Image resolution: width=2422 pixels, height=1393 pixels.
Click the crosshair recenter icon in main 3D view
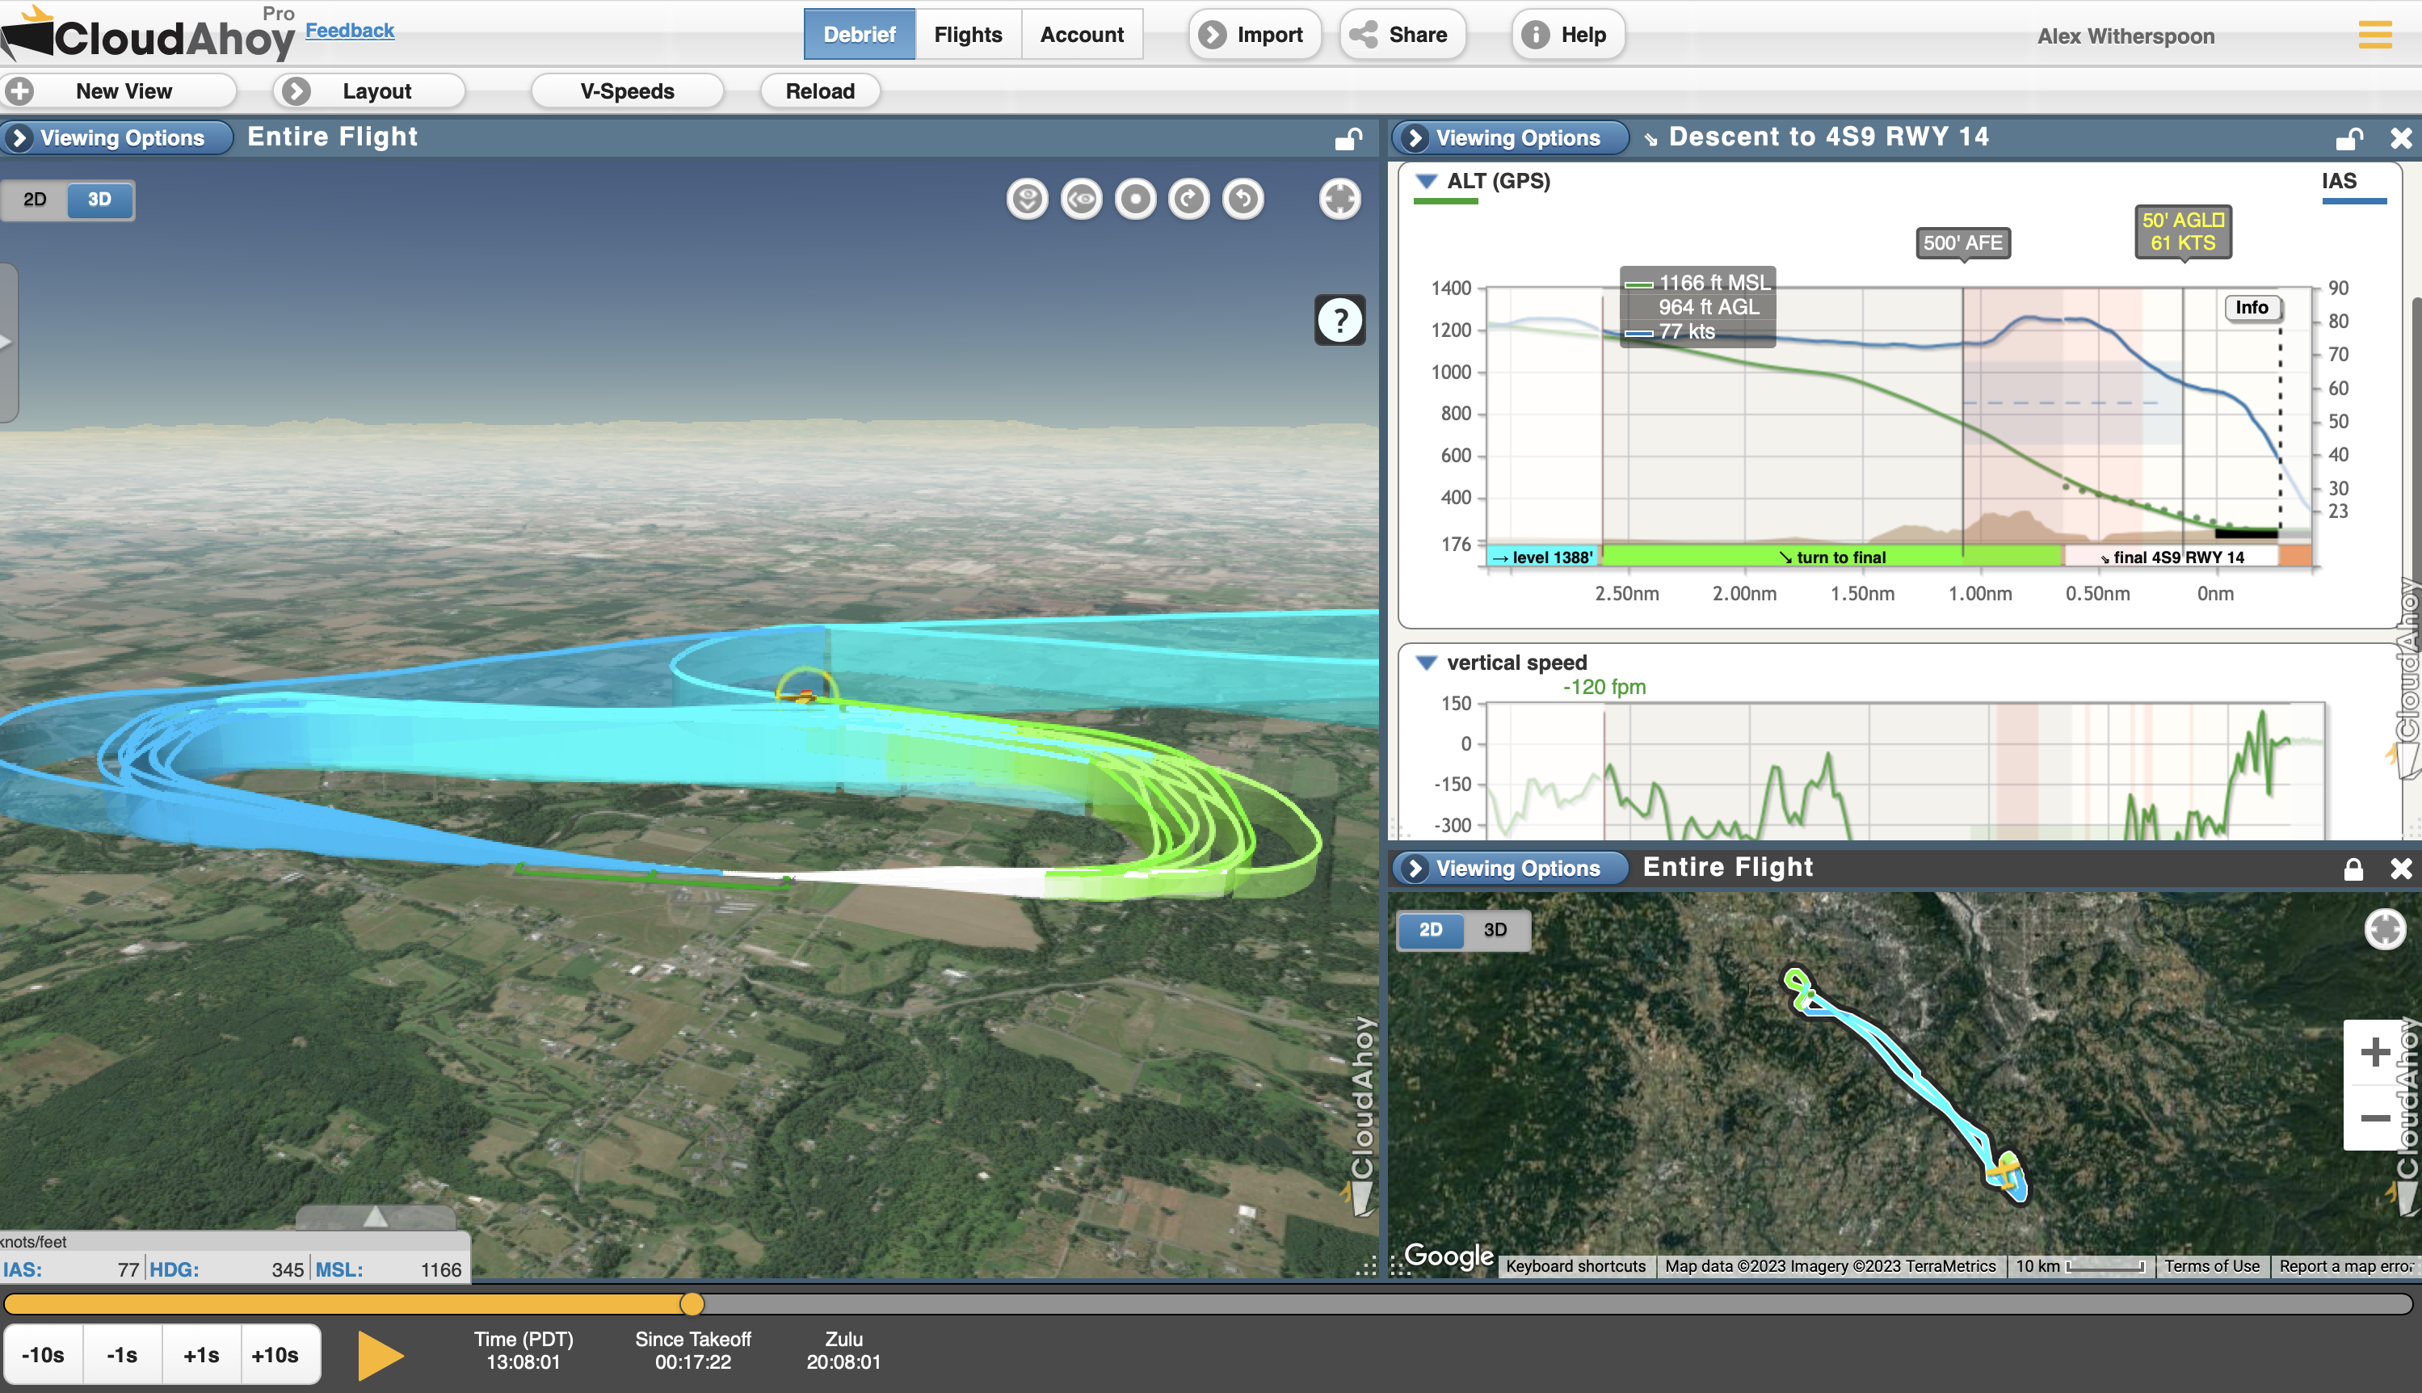pos(1339,199)
